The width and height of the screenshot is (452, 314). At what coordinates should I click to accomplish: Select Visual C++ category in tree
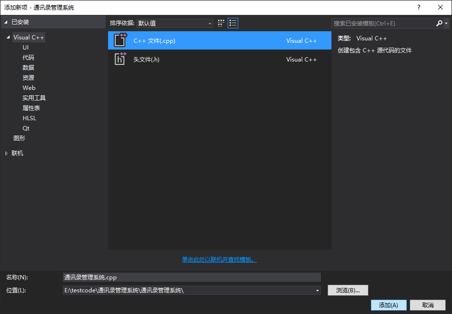point(28,37)
